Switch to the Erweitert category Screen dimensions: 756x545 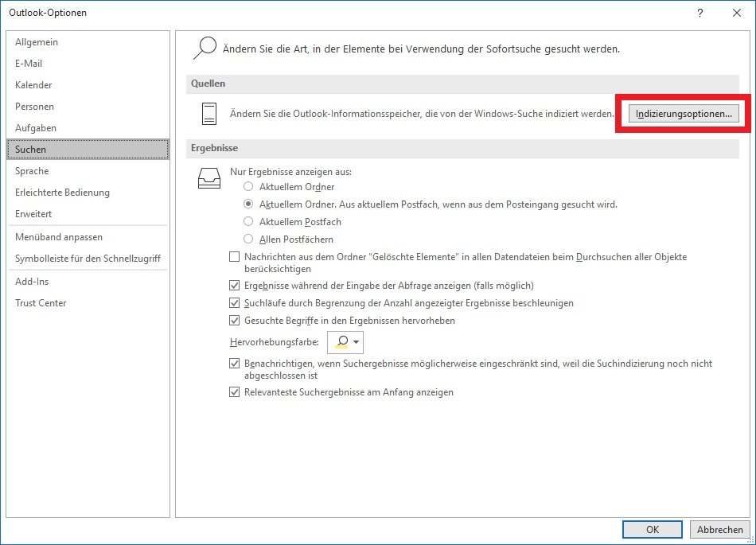point(88,214)
